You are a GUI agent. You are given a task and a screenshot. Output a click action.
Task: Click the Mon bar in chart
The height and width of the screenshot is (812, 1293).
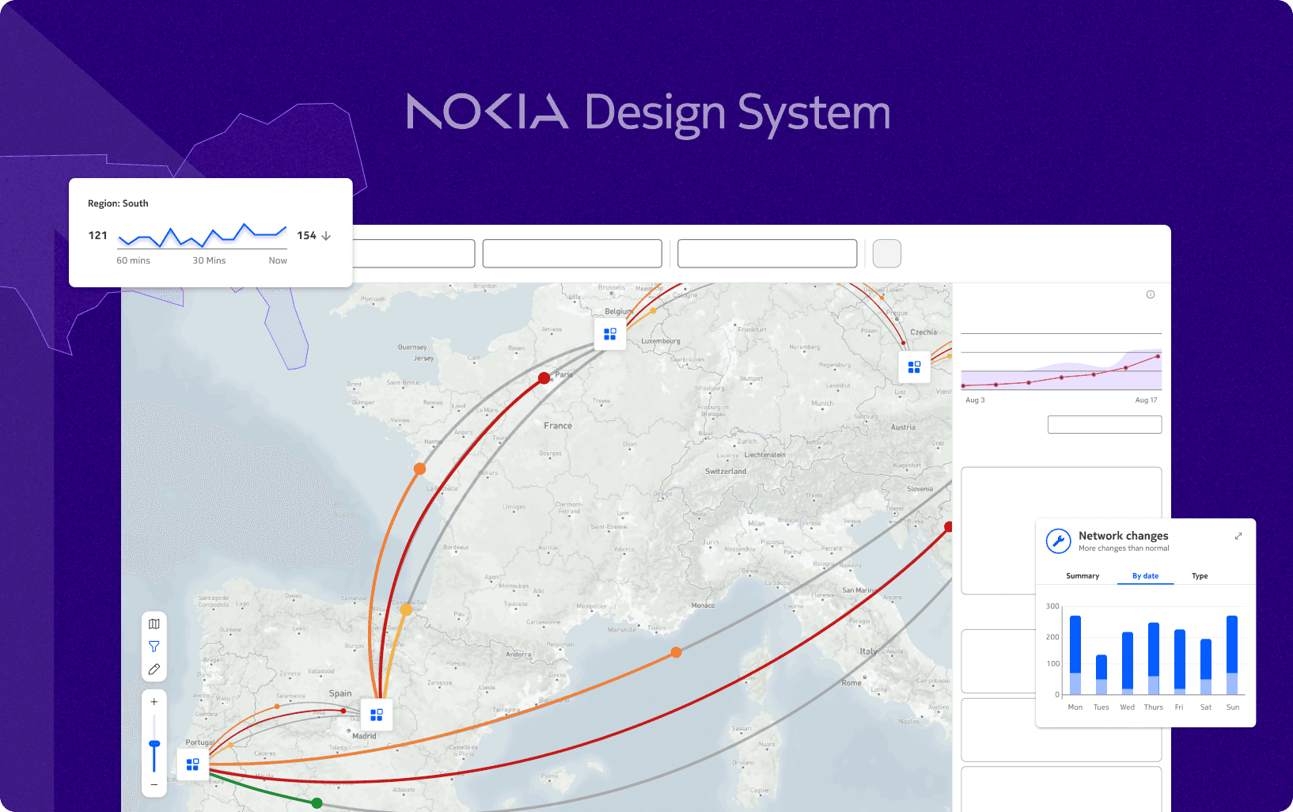pos(1075,655)
